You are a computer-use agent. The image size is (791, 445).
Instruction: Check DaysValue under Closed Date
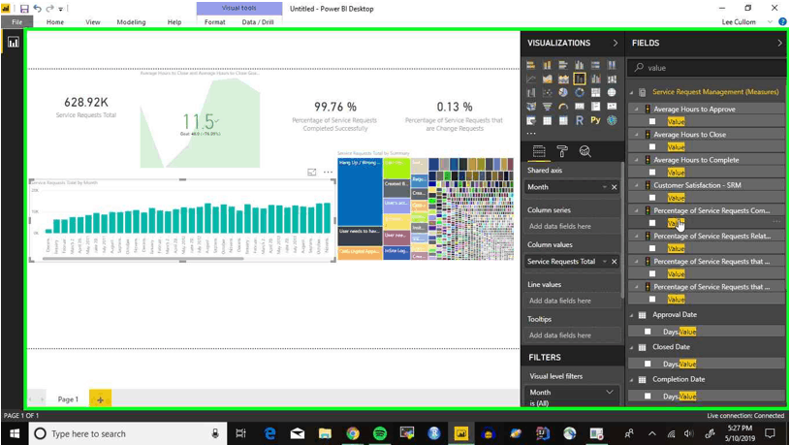click(x=648, y=364)
